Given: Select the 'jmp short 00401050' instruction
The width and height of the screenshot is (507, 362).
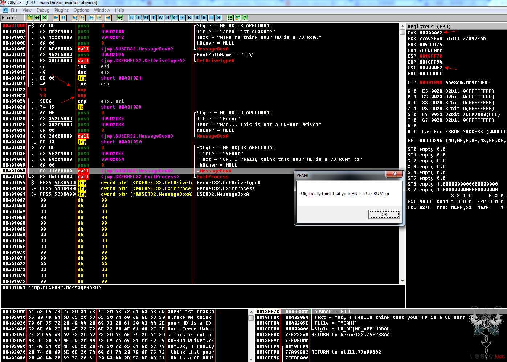Looking at the screenshot, I should pyautogui.click(x=200, y=142).
